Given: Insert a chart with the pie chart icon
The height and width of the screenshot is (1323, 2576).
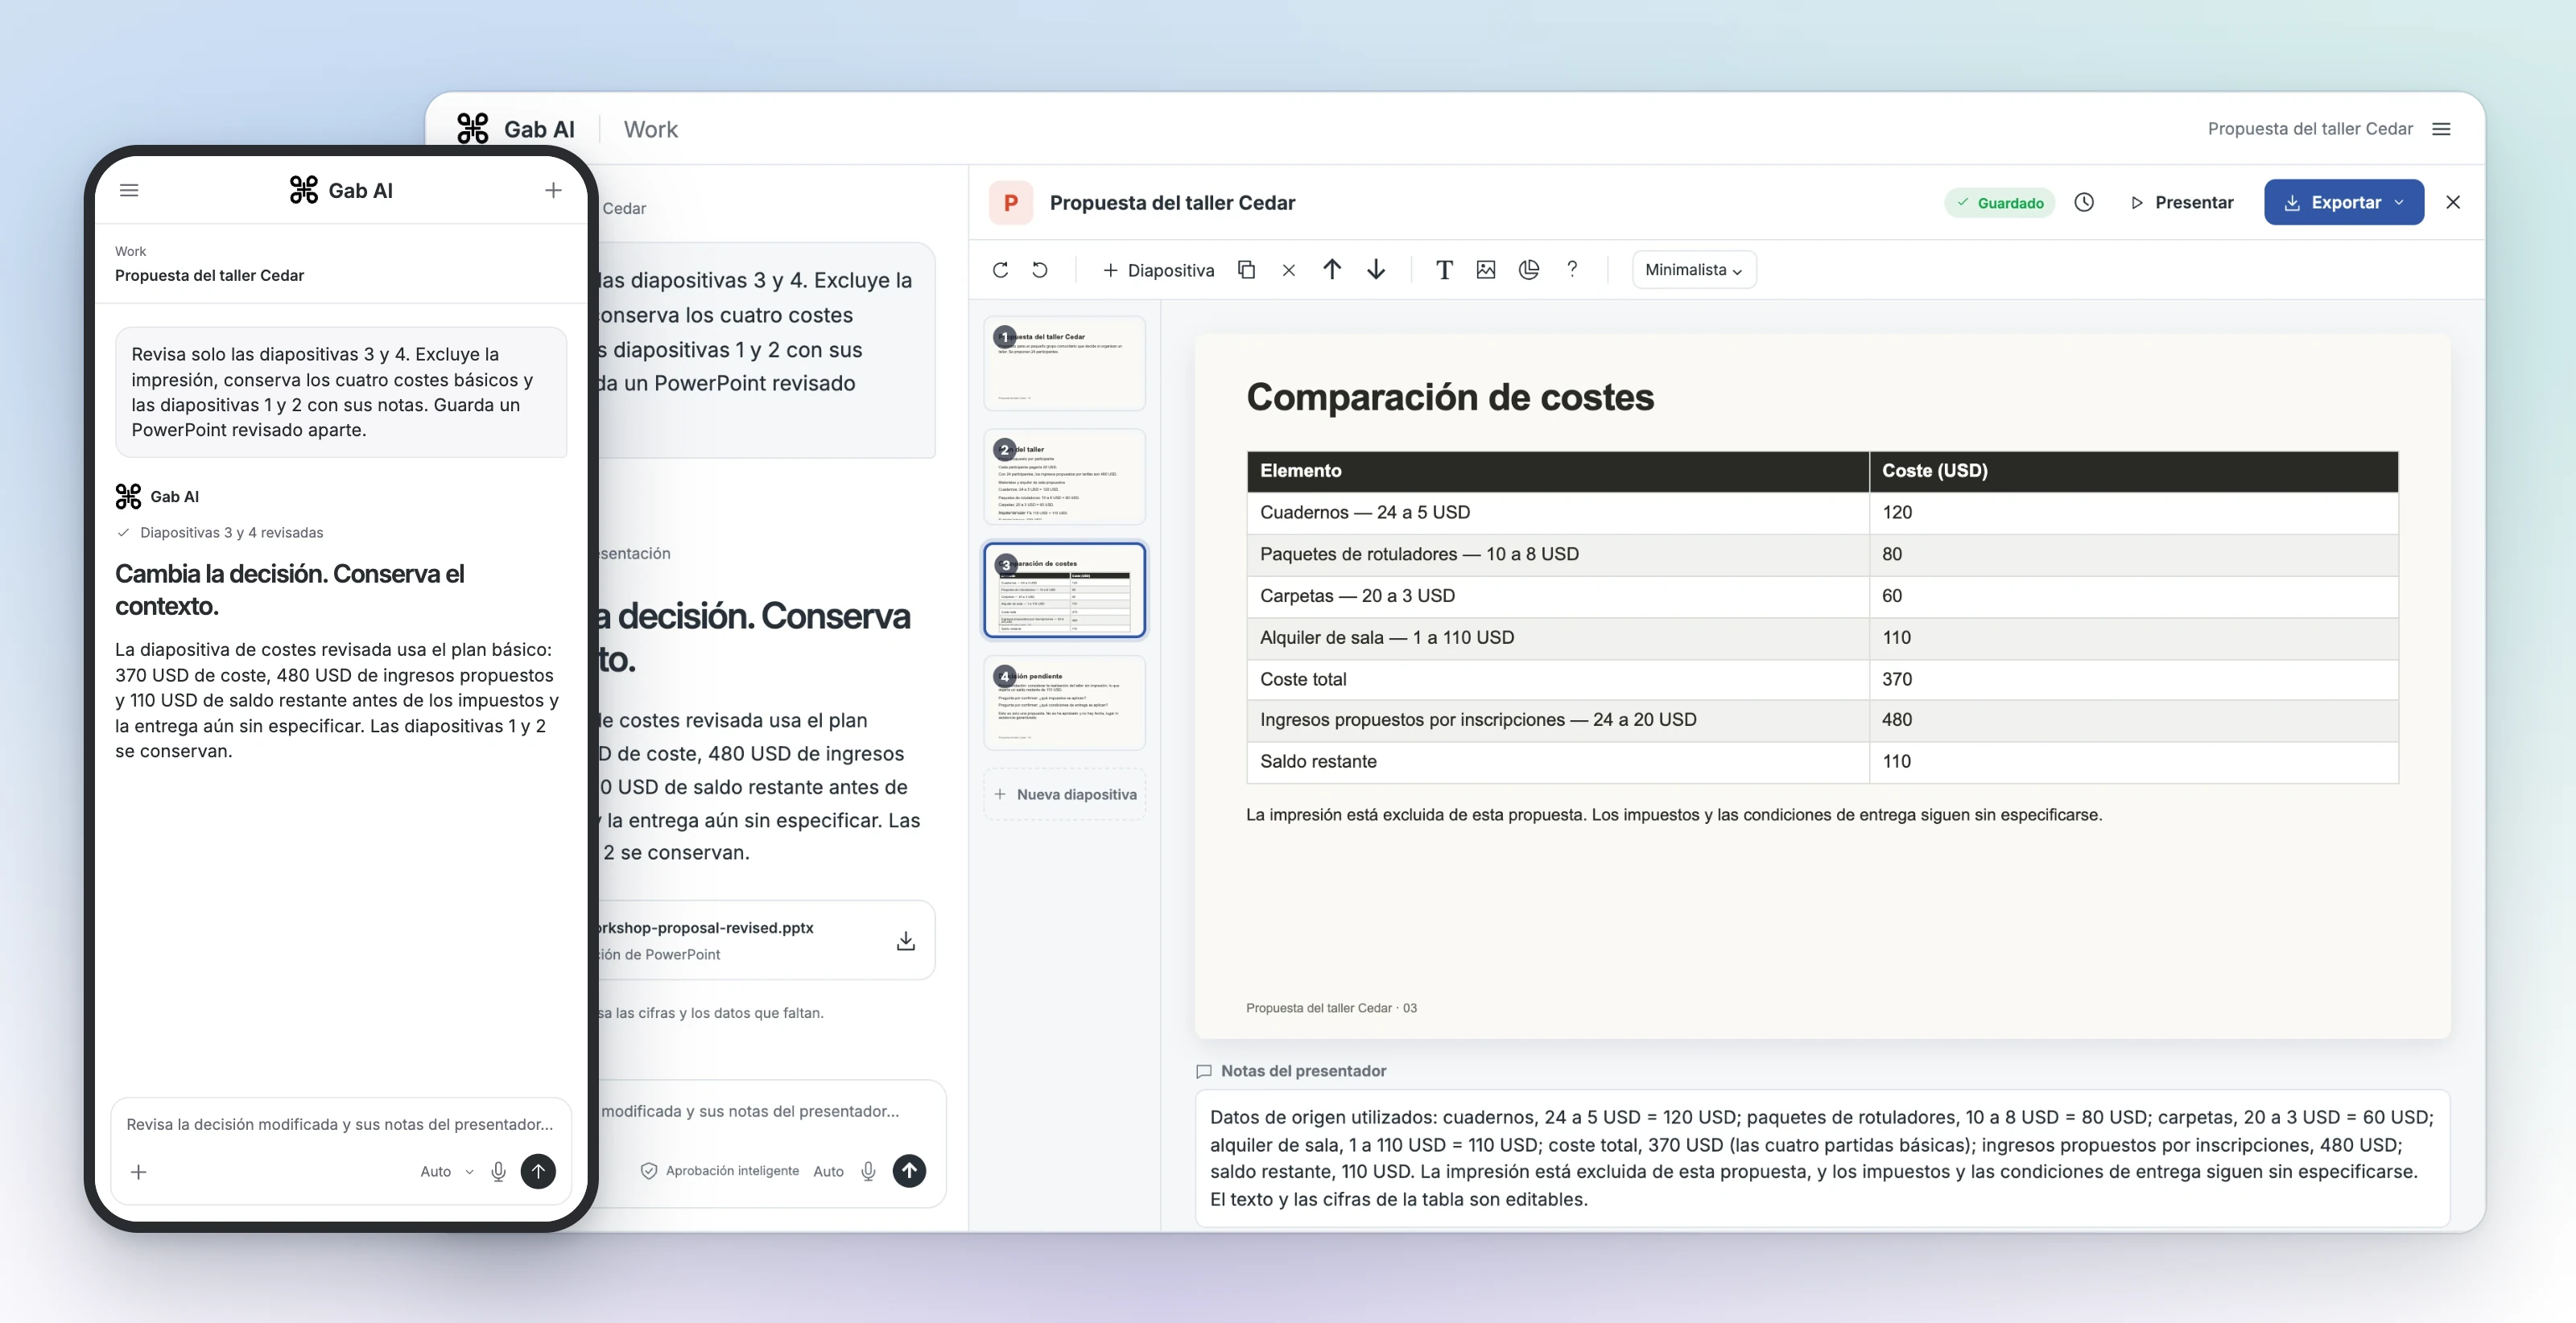Looking at the screenshot, I should 1528,270.
